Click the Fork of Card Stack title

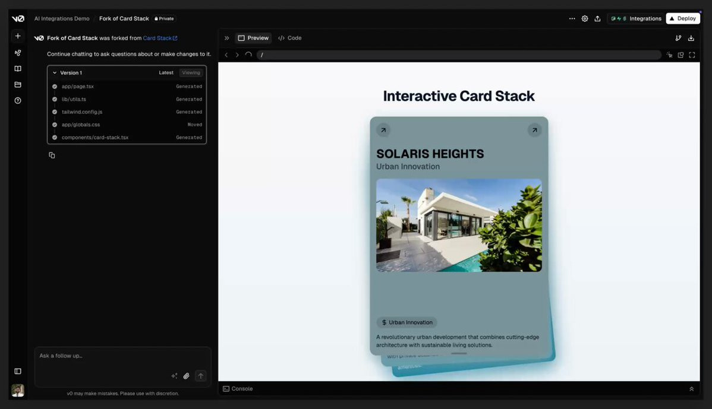click(124, 18)
